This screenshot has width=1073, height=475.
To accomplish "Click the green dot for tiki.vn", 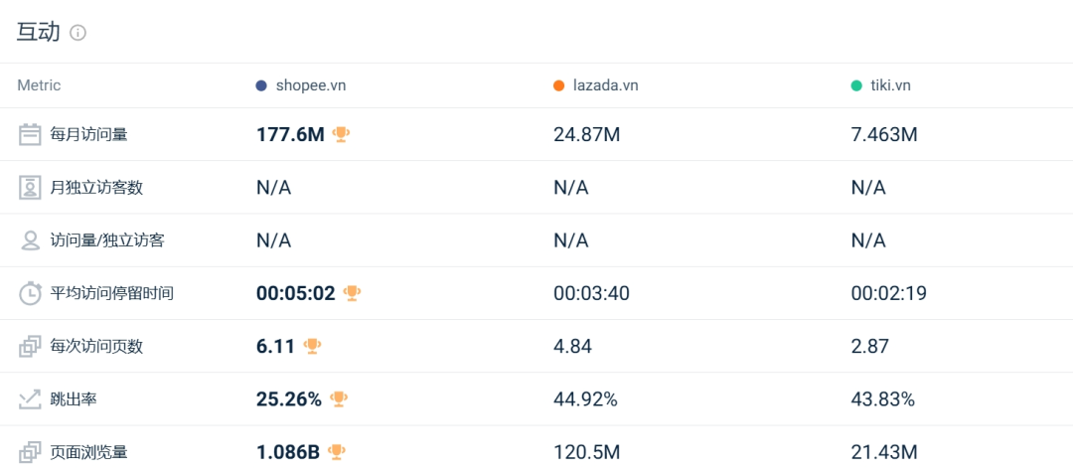I will (x=856, y=85).
